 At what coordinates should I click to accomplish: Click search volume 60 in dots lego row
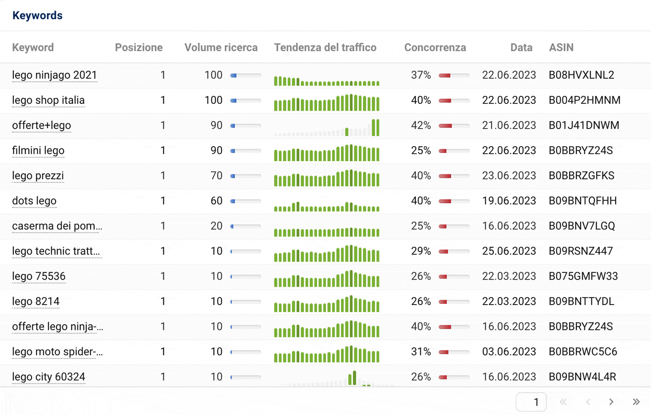click(216, 201)
